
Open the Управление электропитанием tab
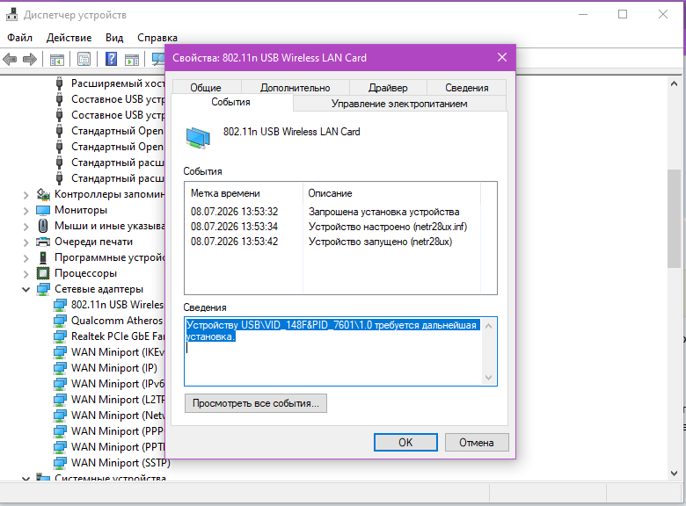[x=399, y=104]
